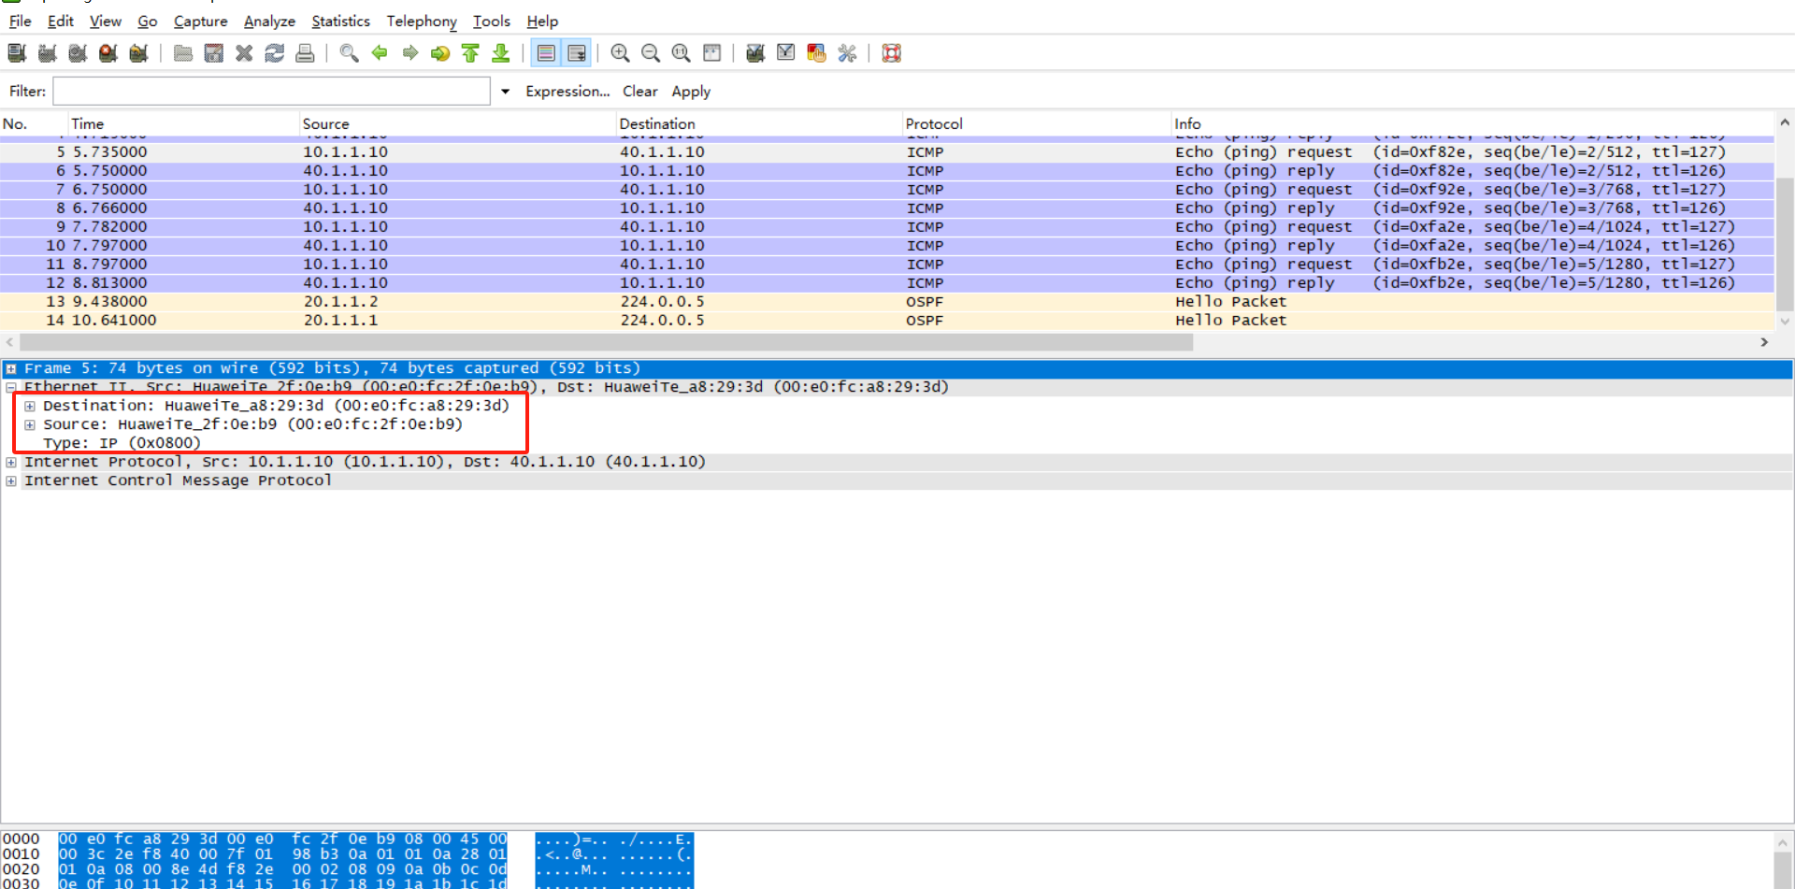Open the Capture menu
The height and width of the screenshot is (889, 1795).
tap(200, 21)
